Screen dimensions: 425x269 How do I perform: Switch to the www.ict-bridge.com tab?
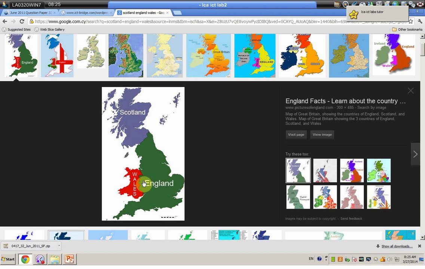coord(86,13)
